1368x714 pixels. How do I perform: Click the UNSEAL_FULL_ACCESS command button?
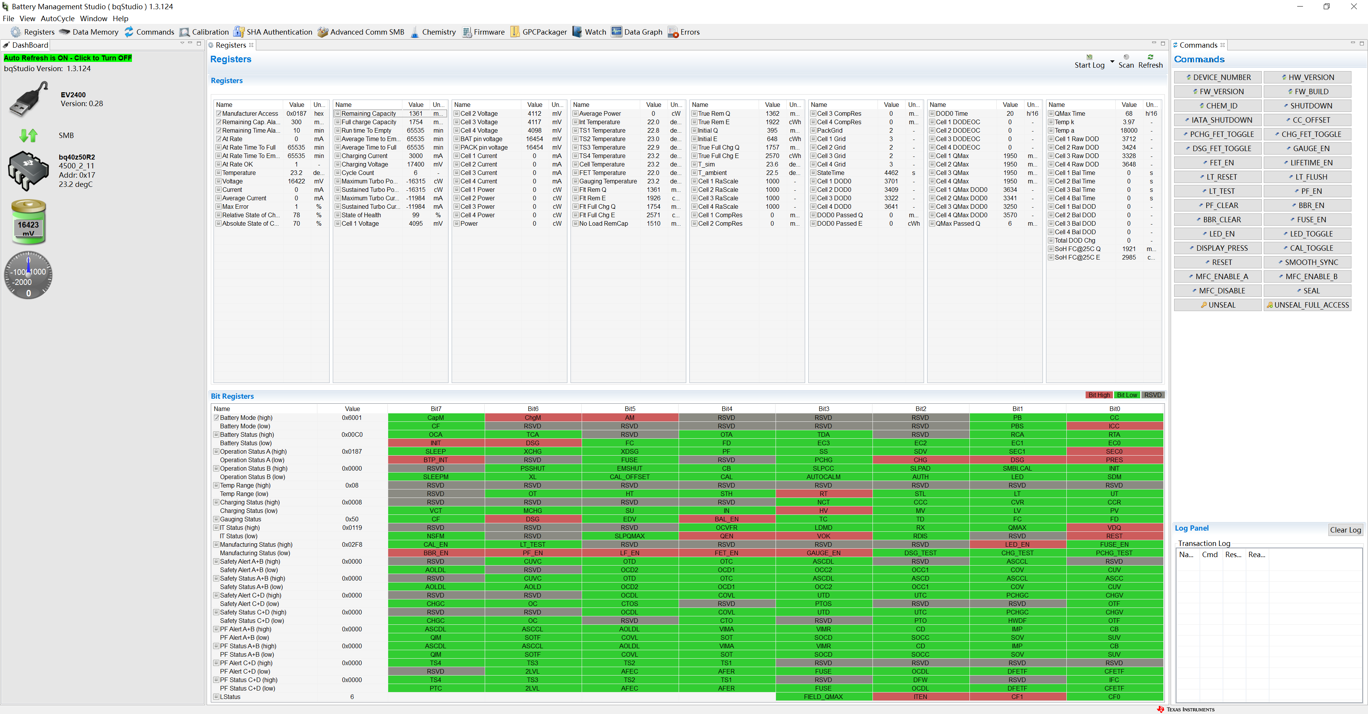[1308, 305]
